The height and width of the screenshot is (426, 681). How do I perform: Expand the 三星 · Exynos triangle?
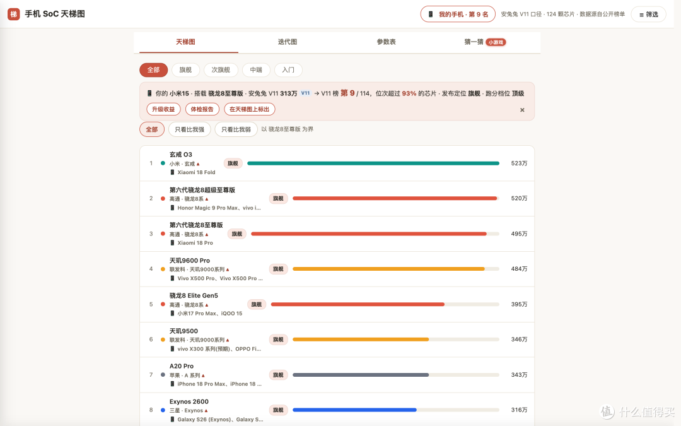(x=206, y=411)
